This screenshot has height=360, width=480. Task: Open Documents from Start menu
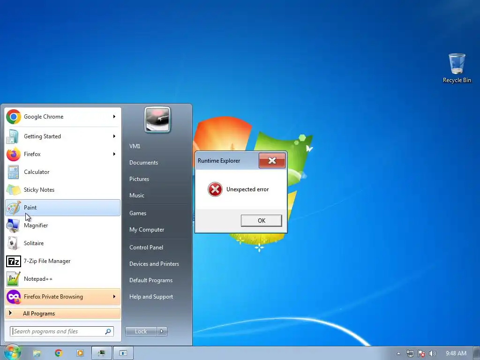(143, 163)
